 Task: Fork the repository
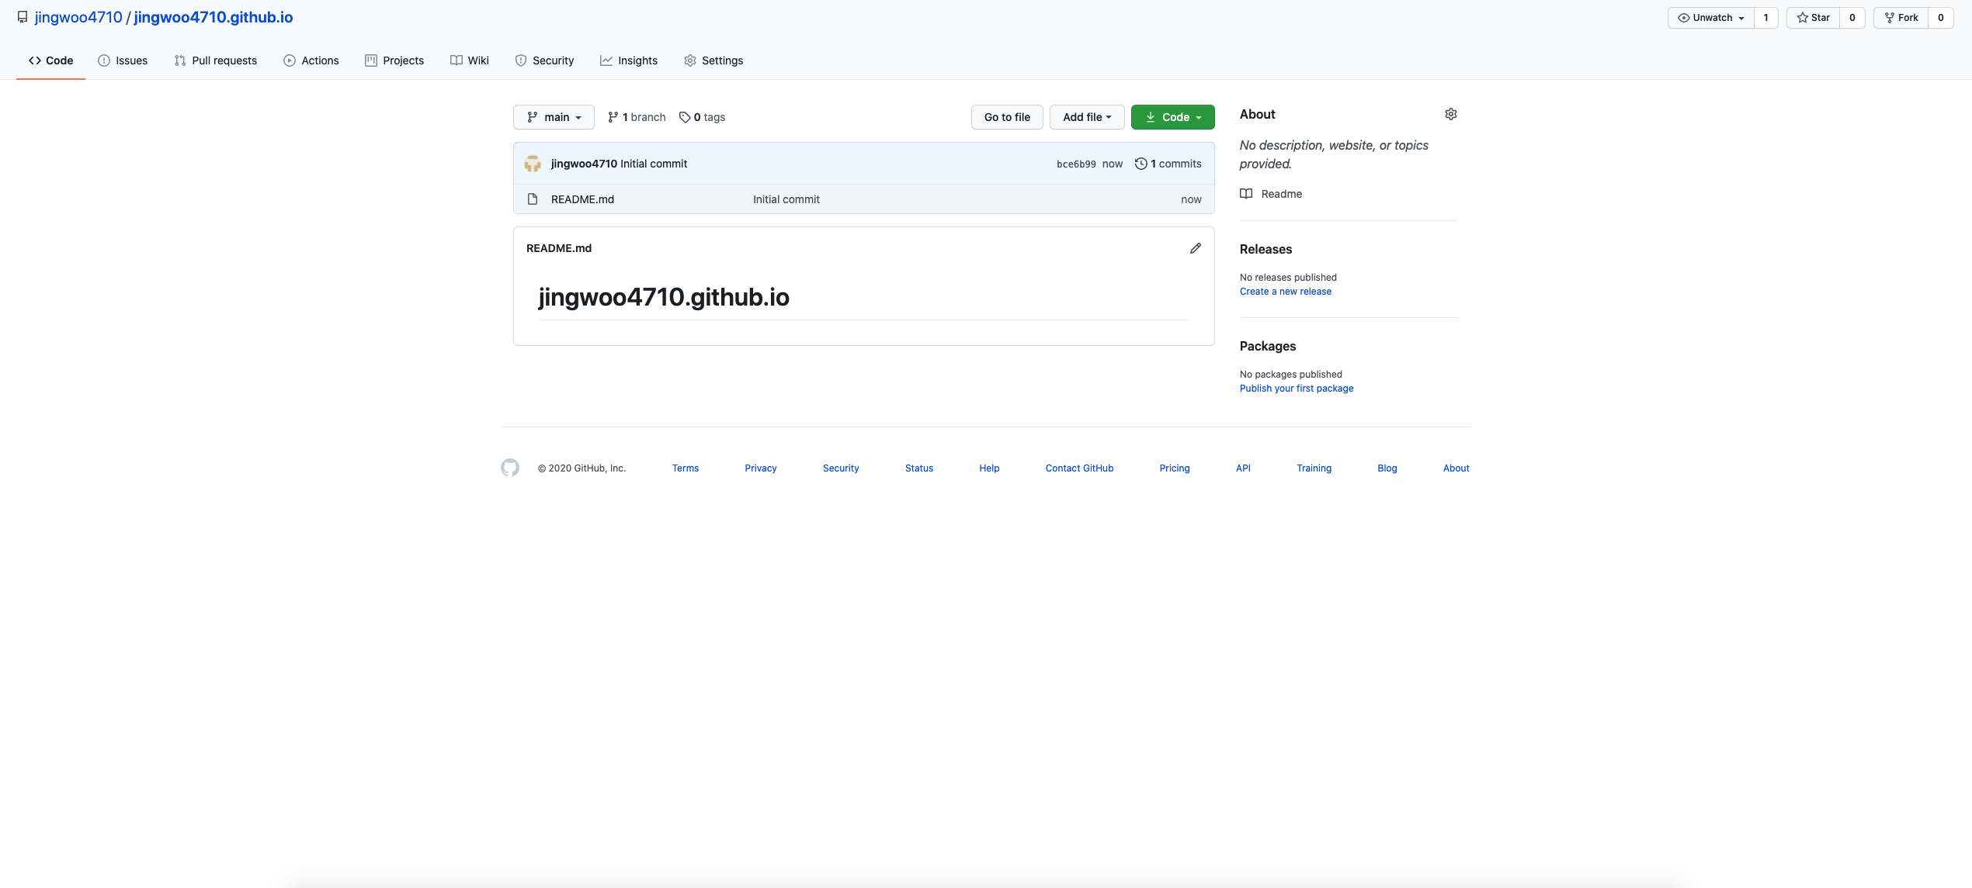click(1901, 18)
